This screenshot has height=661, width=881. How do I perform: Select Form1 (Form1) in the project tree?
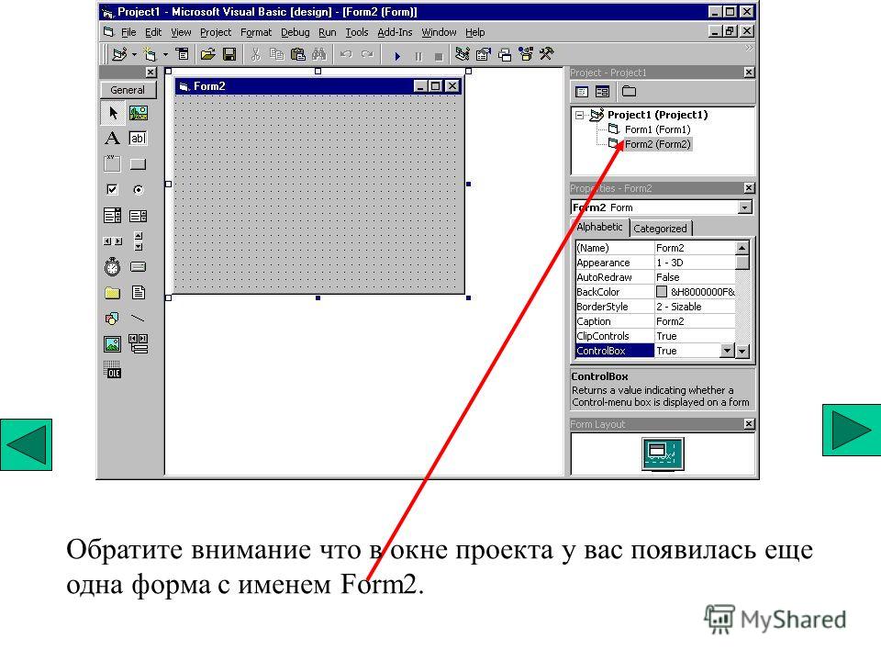point(657,129)
